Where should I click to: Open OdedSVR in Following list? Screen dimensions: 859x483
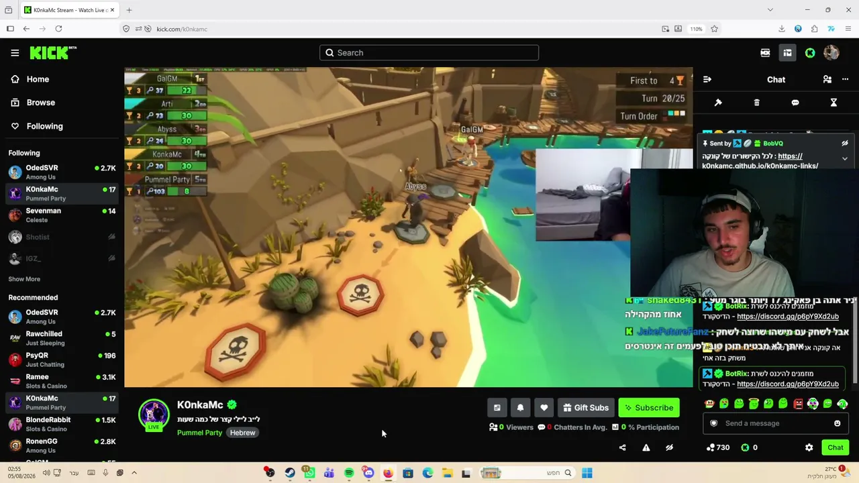(62, 172)
